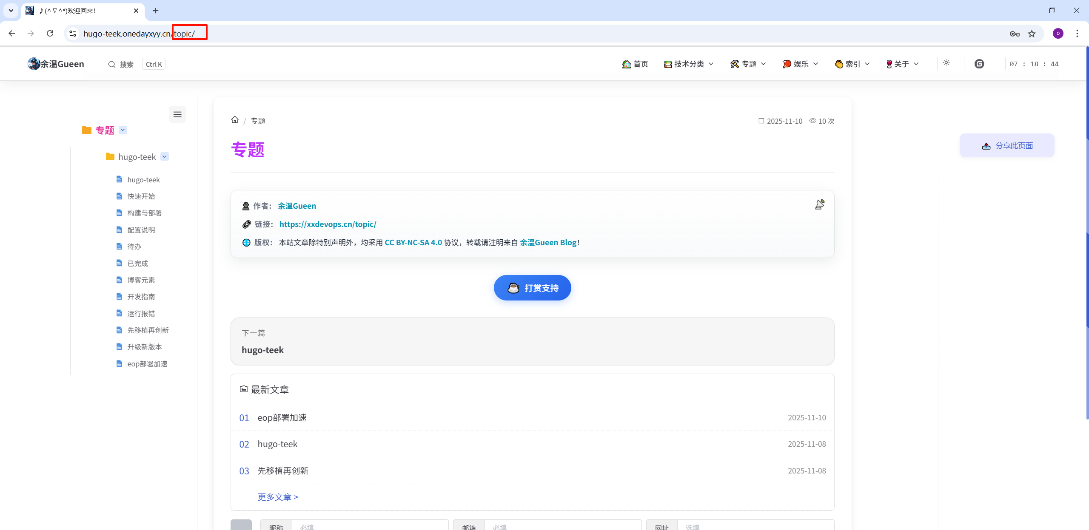Open the 关于 navigation menu

pyautogui.click(x=902, y=64)
